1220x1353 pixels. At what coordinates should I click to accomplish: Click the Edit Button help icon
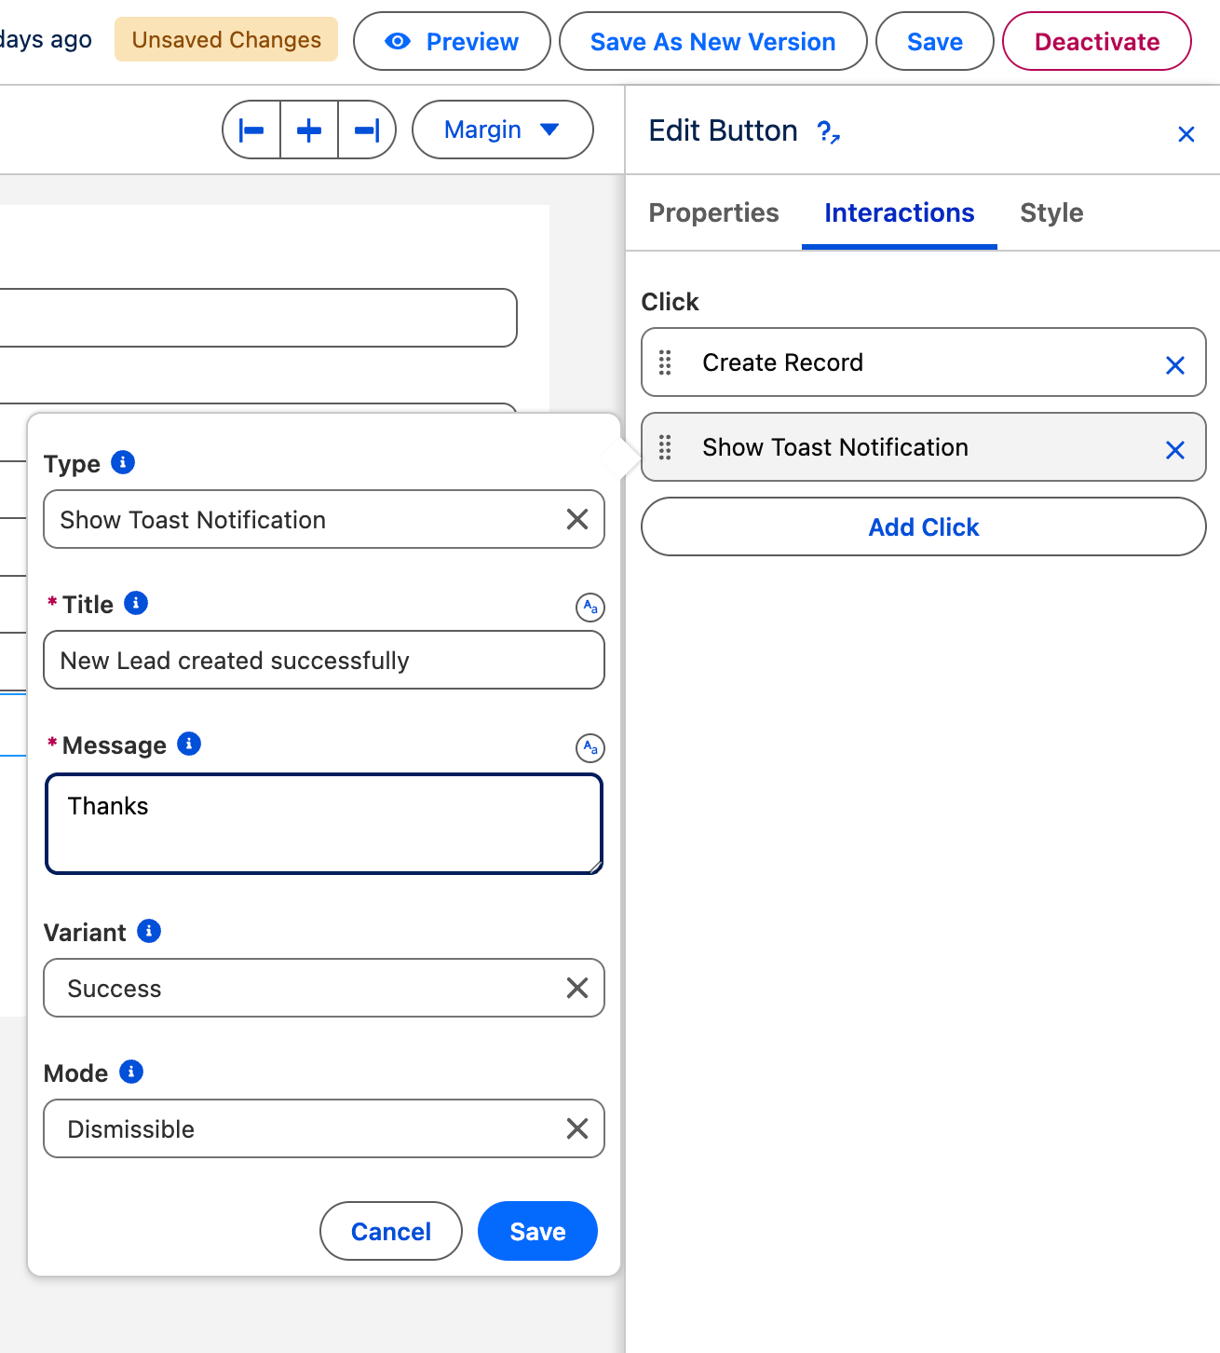click(x=828, y=131)
